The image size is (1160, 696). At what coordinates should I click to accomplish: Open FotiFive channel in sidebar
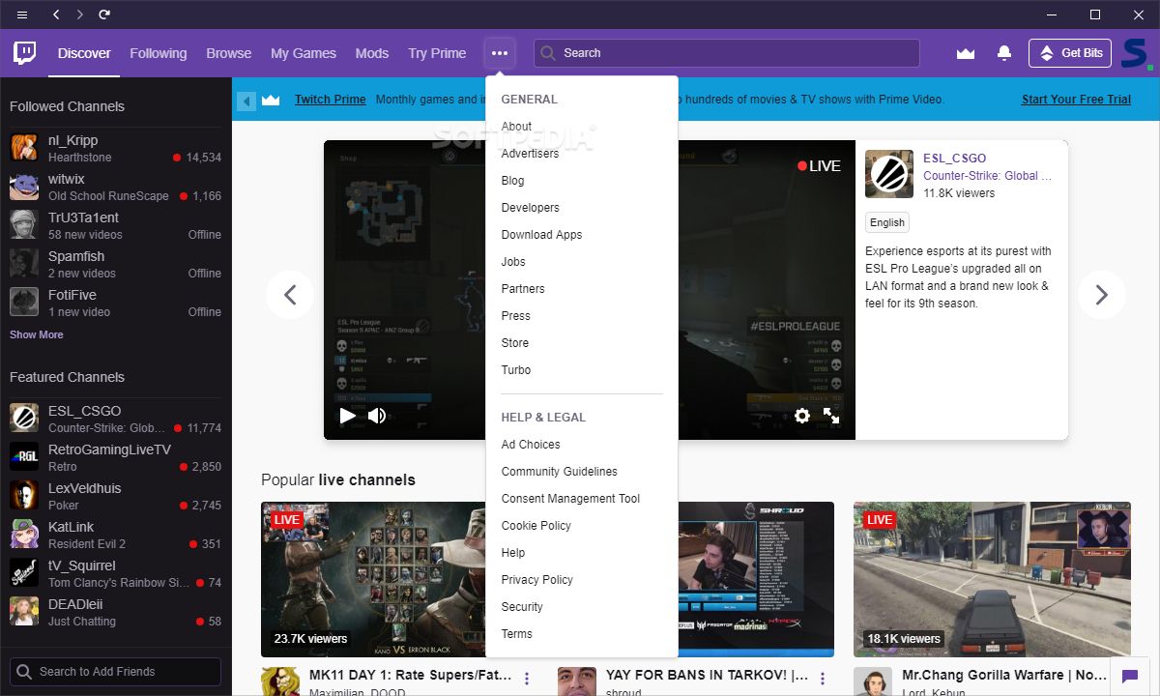116,303
